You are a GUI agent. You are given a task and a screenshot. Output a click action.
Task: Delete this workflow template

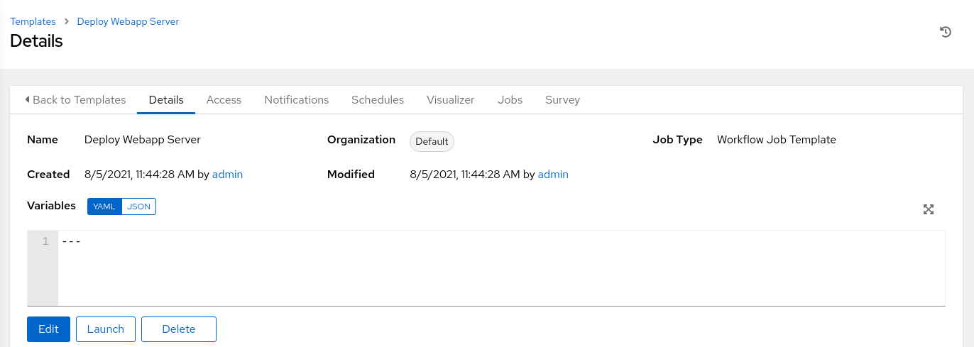click(179, 329)
